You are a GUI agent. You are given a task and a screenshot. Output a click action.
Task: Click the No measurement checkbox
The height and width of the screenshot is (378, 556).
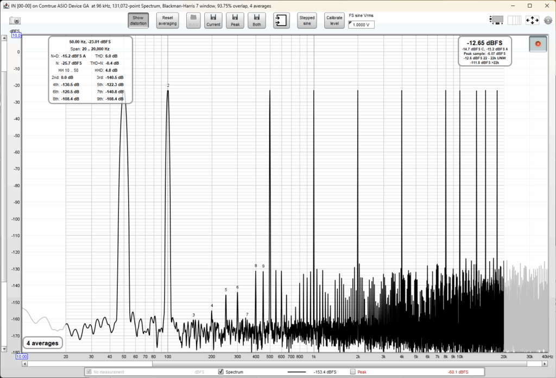coord(89,371)
